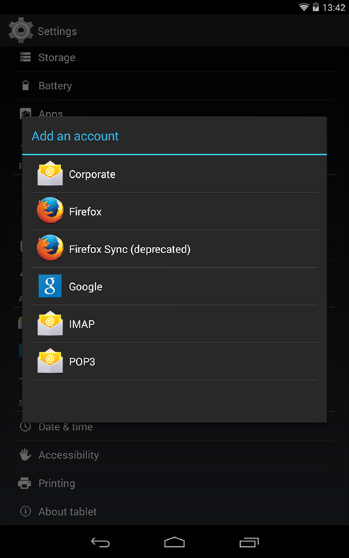Tap the Firefox logo icon
The image size is (349, 558).
pos(50,211)
